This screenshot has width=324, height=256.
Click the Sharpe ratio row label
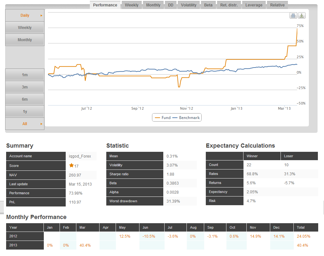point(135,174)
